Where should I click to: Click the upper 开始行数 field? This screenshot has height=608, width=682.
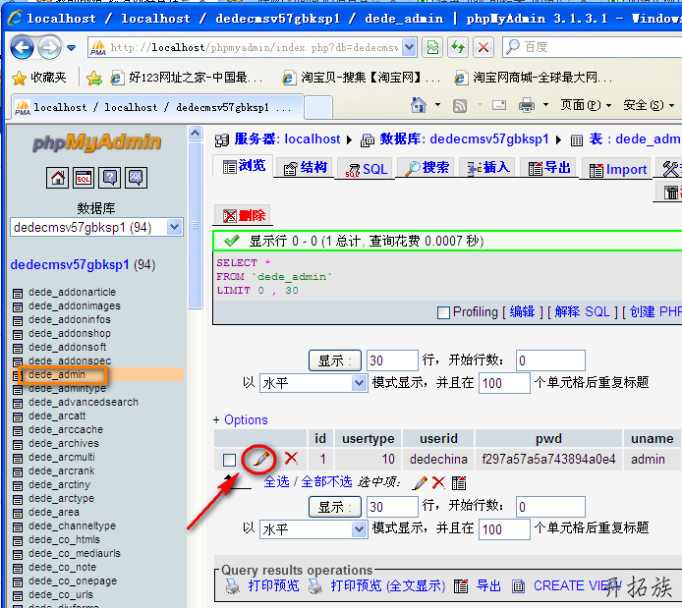(x=550, y=360)
